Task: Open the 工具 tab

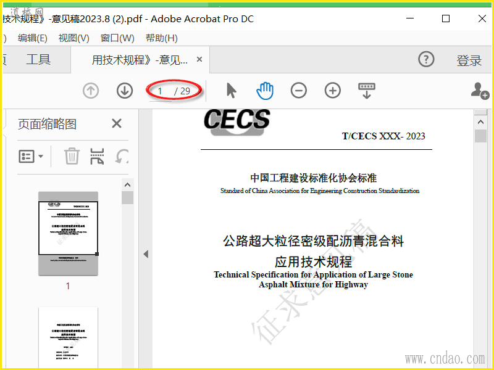Action: 38,59
